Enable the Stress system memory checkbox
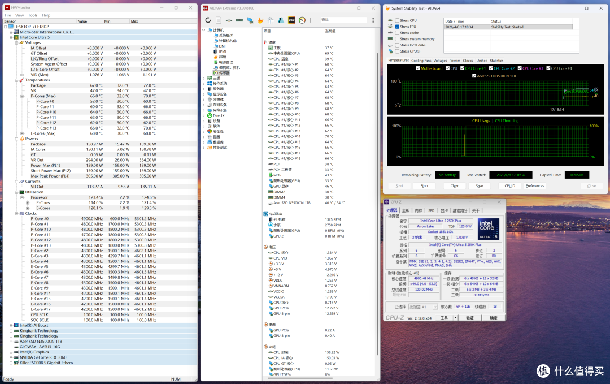This screenshot has width=610, height=384. 397,39
